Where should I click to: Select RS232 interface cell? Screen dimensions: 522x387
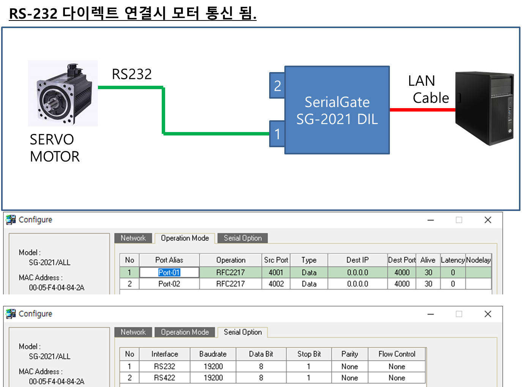(164, 367)
